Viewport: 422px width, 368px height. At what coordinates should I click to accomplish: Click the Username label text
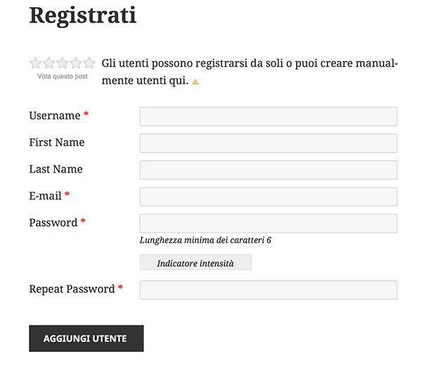click(x=55, y=116)
